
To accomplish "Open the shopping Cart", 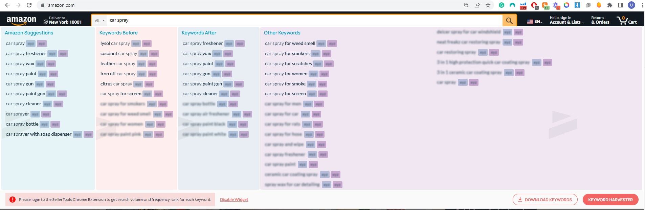I will (x=627, y=20).
